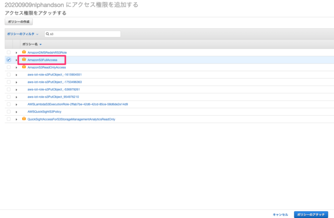Image resolution: width=334 pixels, height=218 pixels.
Task: Click the magnifier icon in search field
Action: click(47, 34)
